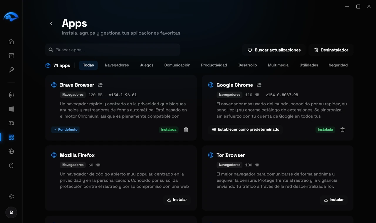Open the gamepad sidebar section
Image resolution: width=376 pixels, height=223 pixels.
(11, 123)
